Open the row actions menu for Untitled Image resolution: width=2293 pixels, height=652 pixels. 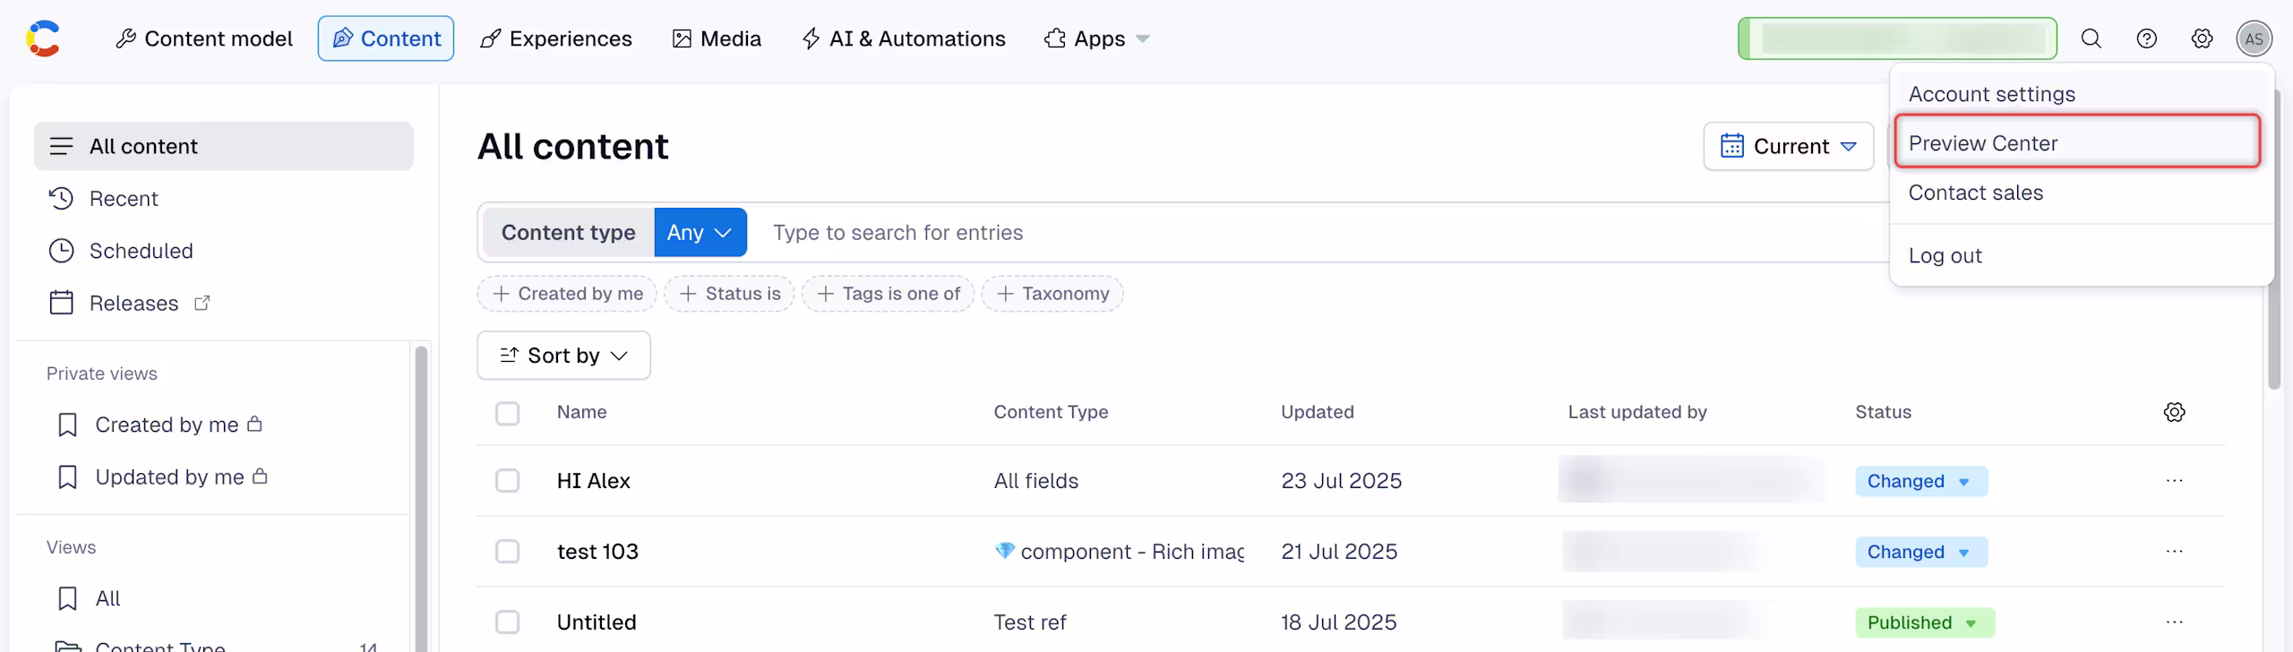(x=2174, y=622)
